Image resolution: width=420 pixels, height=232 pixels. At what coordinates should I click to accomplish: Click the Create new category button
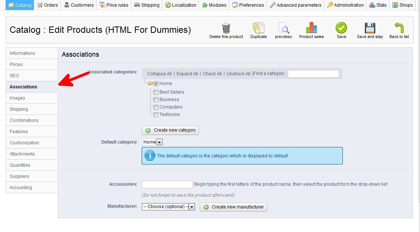click(x=170, y=130)
